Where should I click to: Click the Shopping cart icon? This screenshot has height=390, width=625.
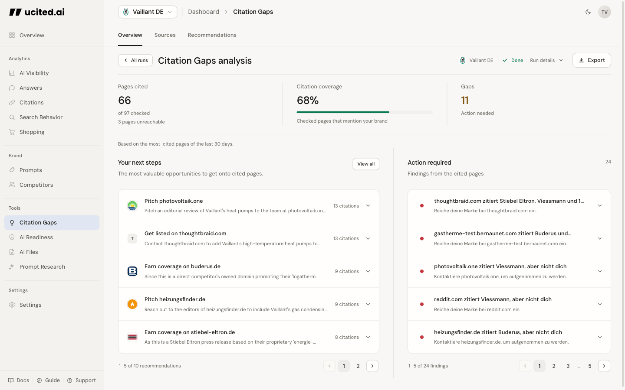[x=12, y=132]
